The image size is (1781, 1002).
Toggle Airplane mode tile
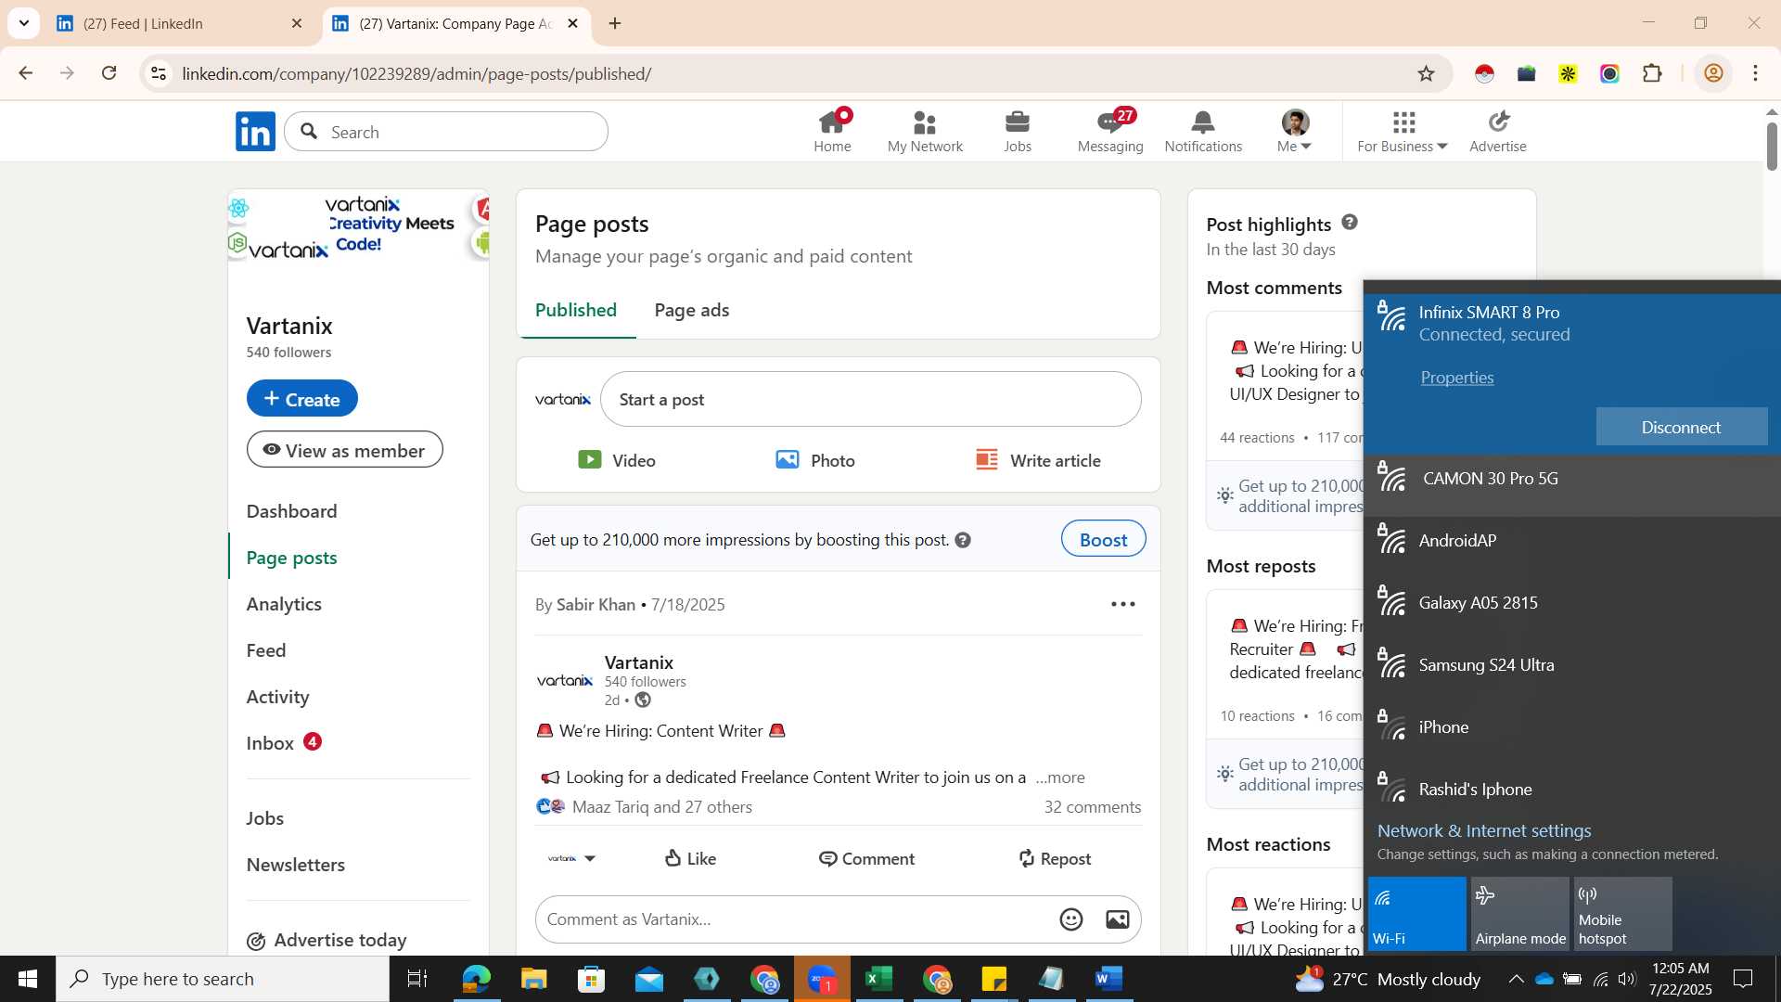[x=1519, y=914]
